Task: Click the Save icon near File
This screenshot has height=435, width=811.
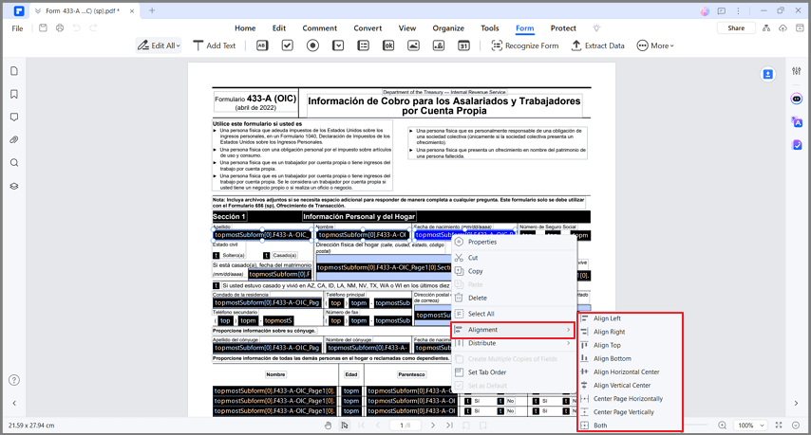Action: (x=43, y=27)
